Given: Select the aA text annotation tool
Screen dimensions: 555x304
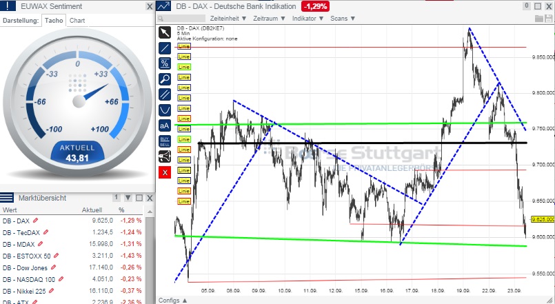Looking at the screenshot, I should tap(165, 125).
